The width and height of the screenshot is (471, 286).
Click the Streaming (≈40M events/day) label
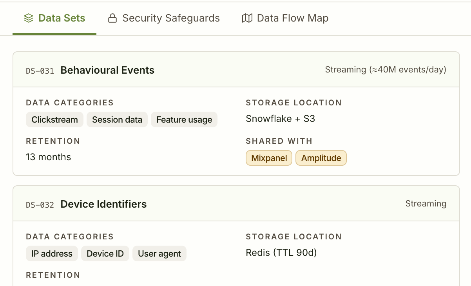[x=386, y=70]
